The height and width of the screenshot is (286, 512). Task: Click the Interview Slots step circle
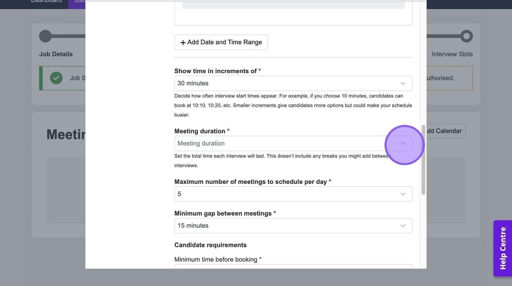click(x=466, y=36)
